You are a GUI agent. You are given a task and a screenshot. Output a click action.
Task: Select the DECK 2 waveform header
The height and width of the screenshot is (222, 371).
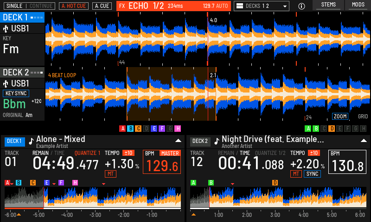[x=22, y=73]
